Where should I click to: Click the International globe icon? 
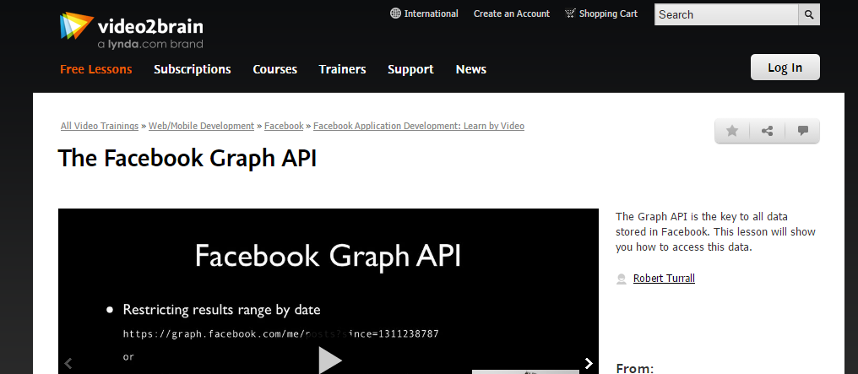(395, 14)
